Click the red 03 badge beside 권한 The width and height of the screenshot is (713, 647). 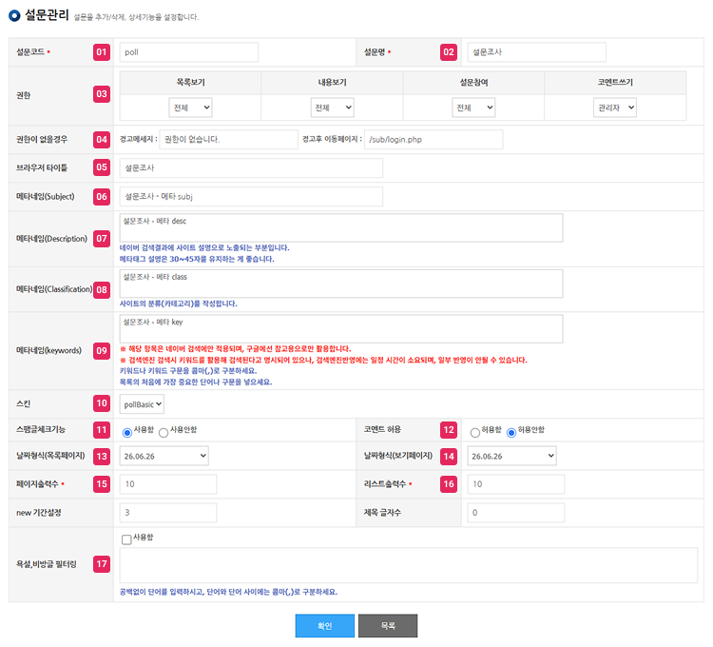(102, 94)
